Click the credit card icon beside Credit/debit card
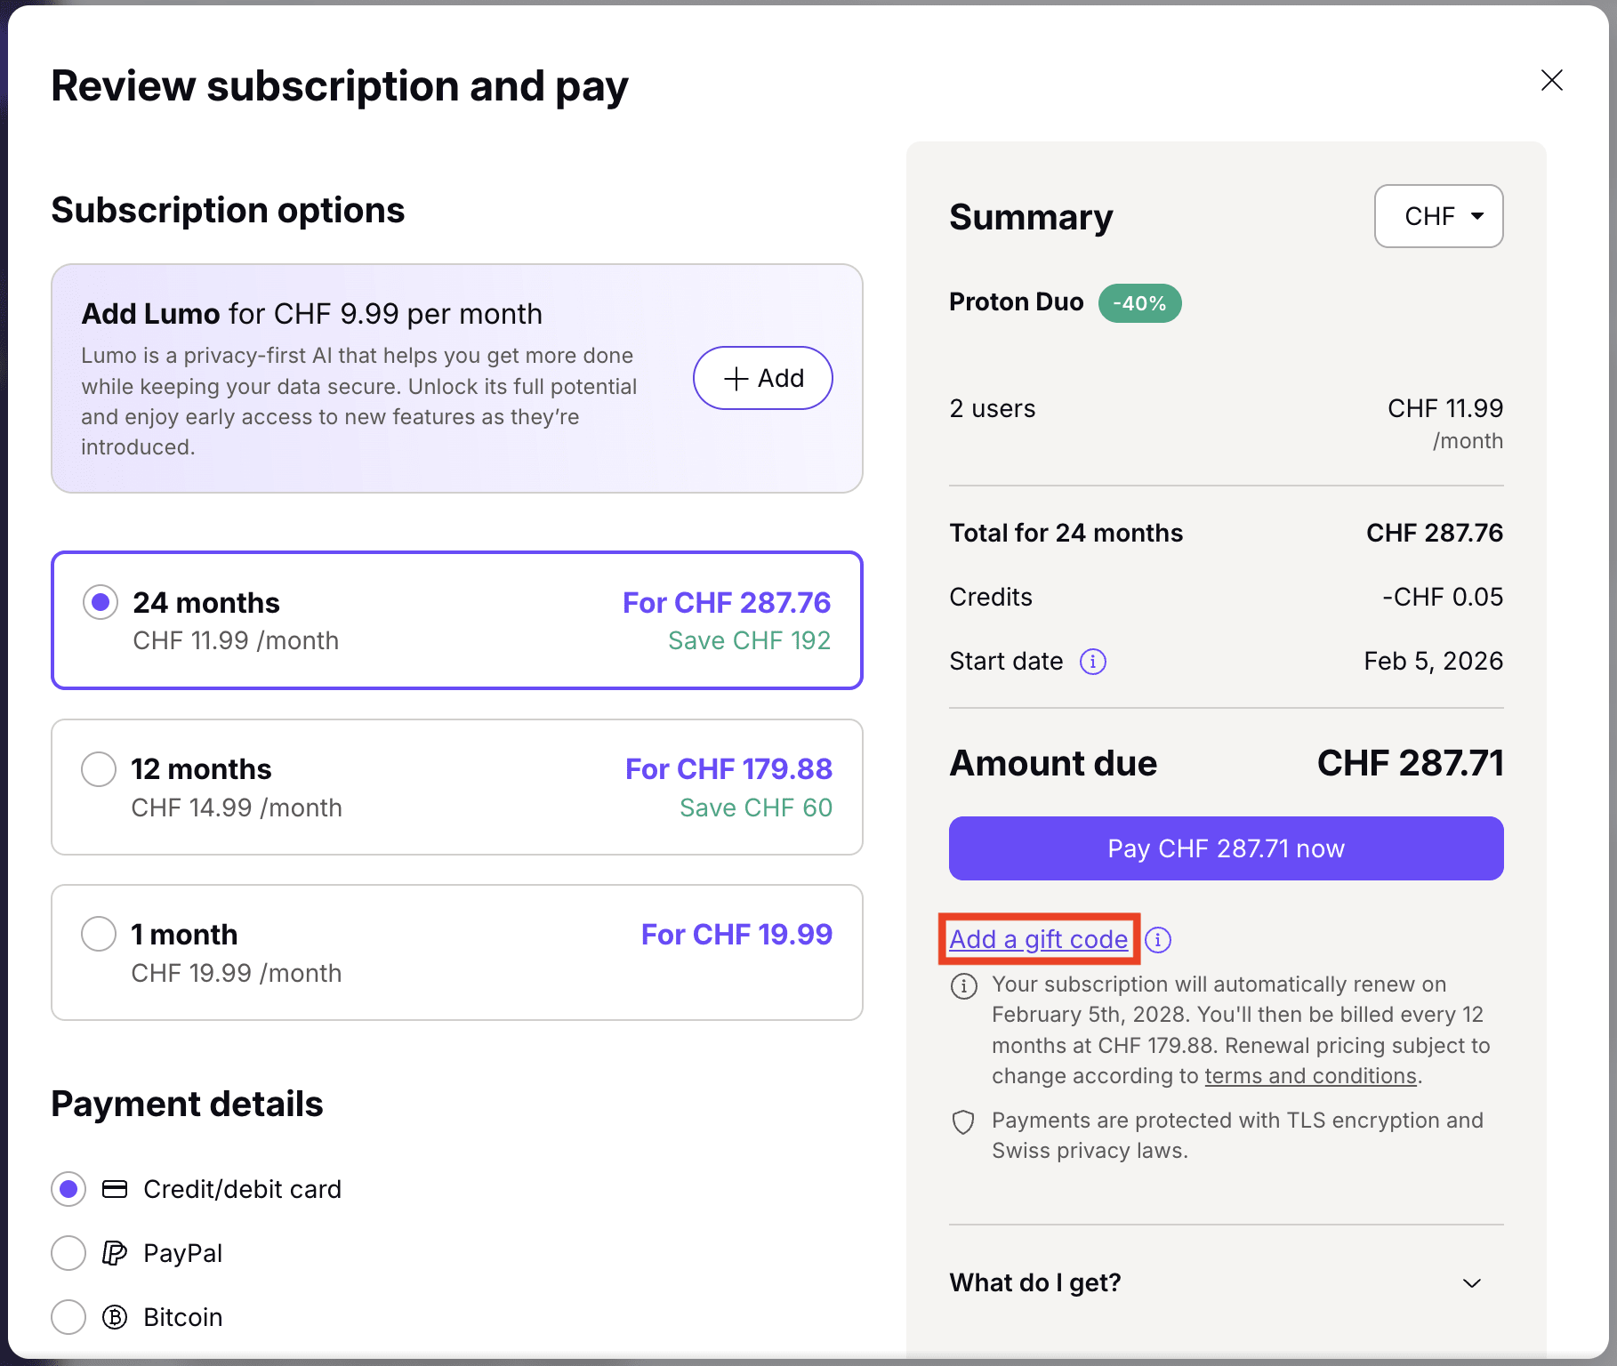1617x1366 pixels. (114, 1189)
